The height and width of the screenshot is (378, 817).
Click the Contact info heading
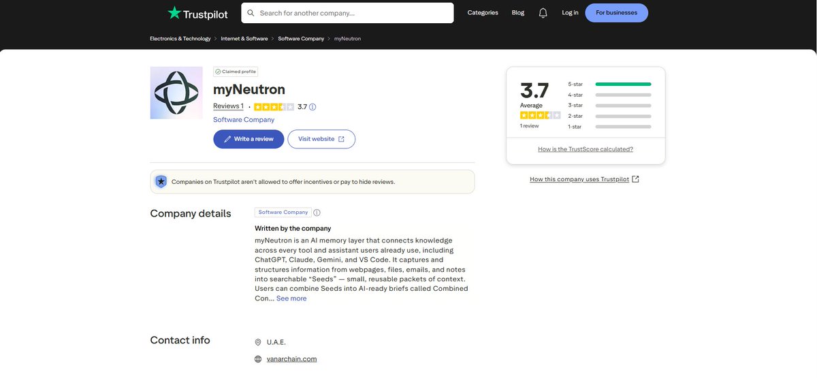pos(180,341)
